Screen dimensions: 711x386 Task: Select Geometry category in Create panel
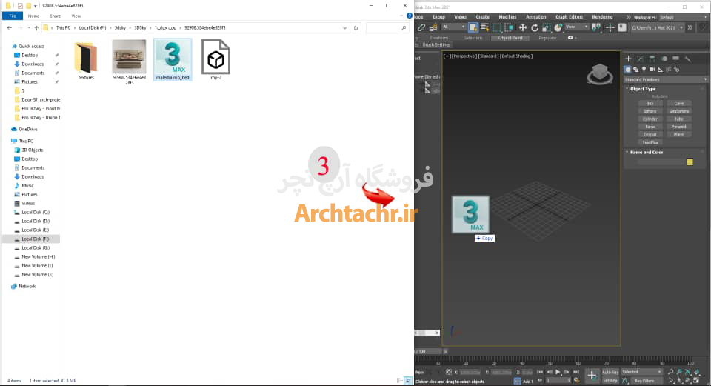coord(627,70)
